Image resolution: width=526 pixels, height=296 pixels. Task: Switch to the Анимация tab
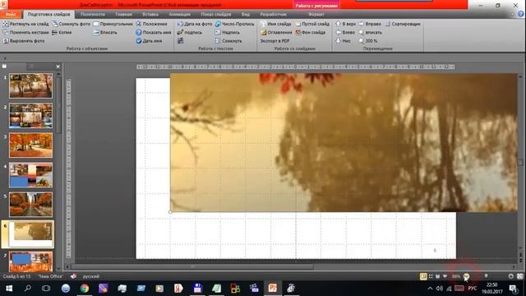pos(179,15)
